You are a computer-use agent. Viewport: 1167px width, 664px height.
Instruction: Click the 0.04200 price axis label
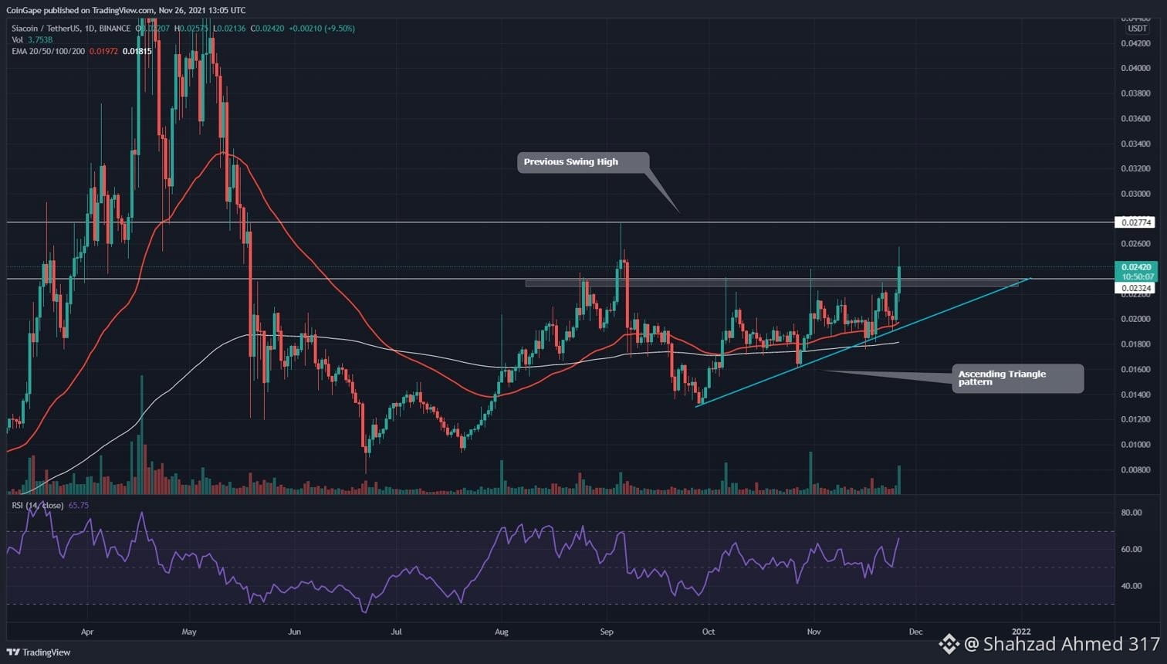(x=1135, y=43)
